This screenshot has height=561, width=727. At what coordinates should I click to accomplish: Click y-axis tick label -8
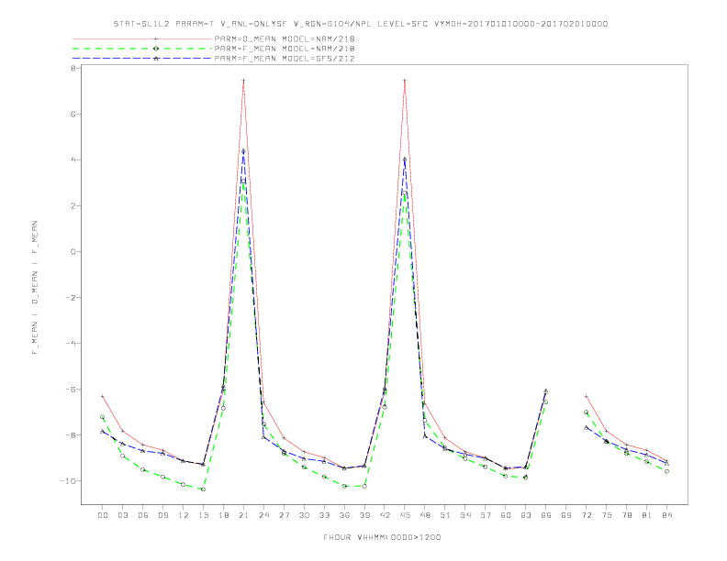[x=70, y=434]
